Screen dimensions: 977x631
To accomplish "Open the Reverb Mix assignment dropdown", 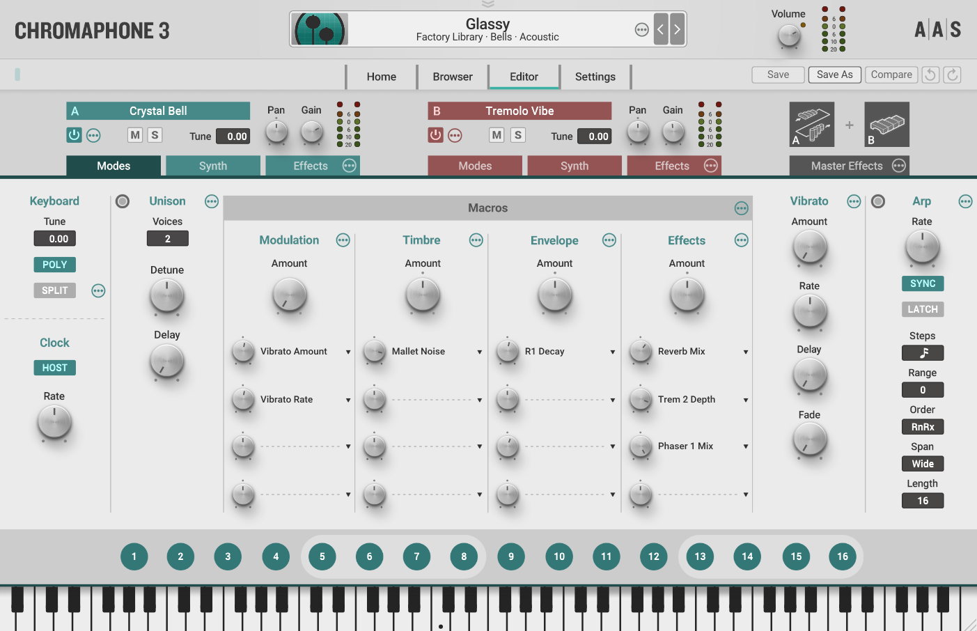I will click(745, 352).
